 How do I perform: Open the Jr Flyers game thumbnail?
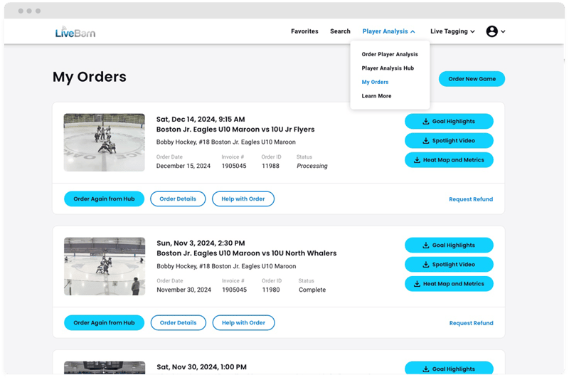coord(104,142)
